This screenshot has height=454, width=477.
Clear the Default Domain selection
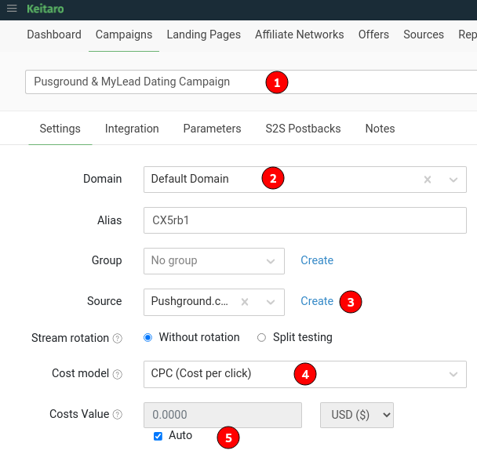coord(428,180)
